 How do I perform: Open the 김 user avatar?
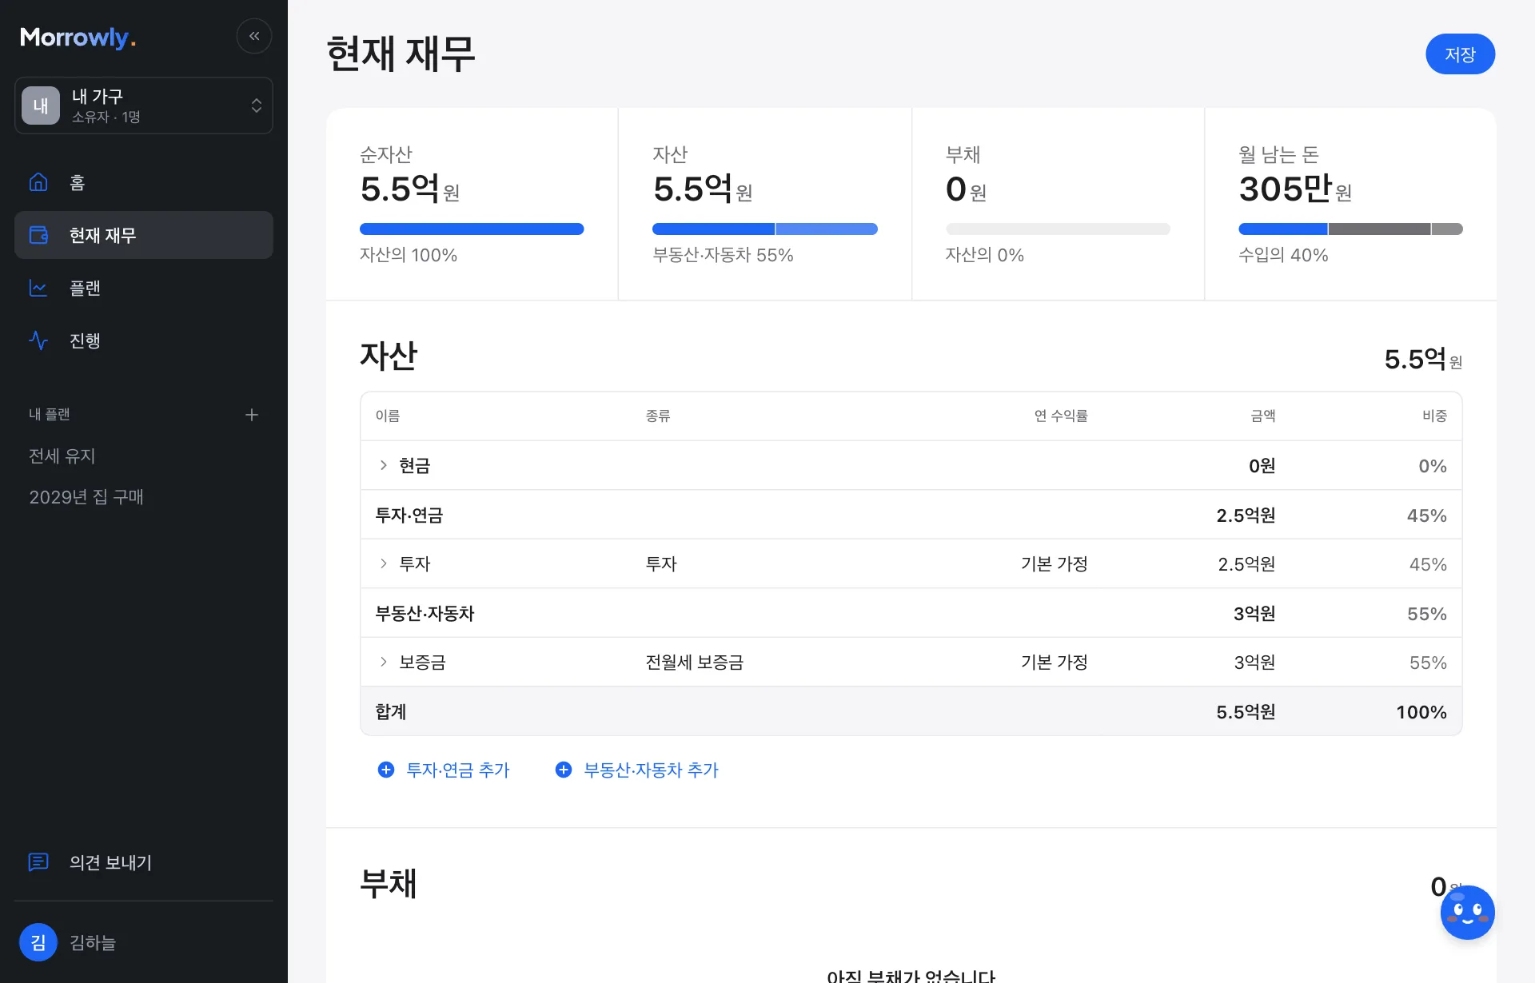point(38,942)
